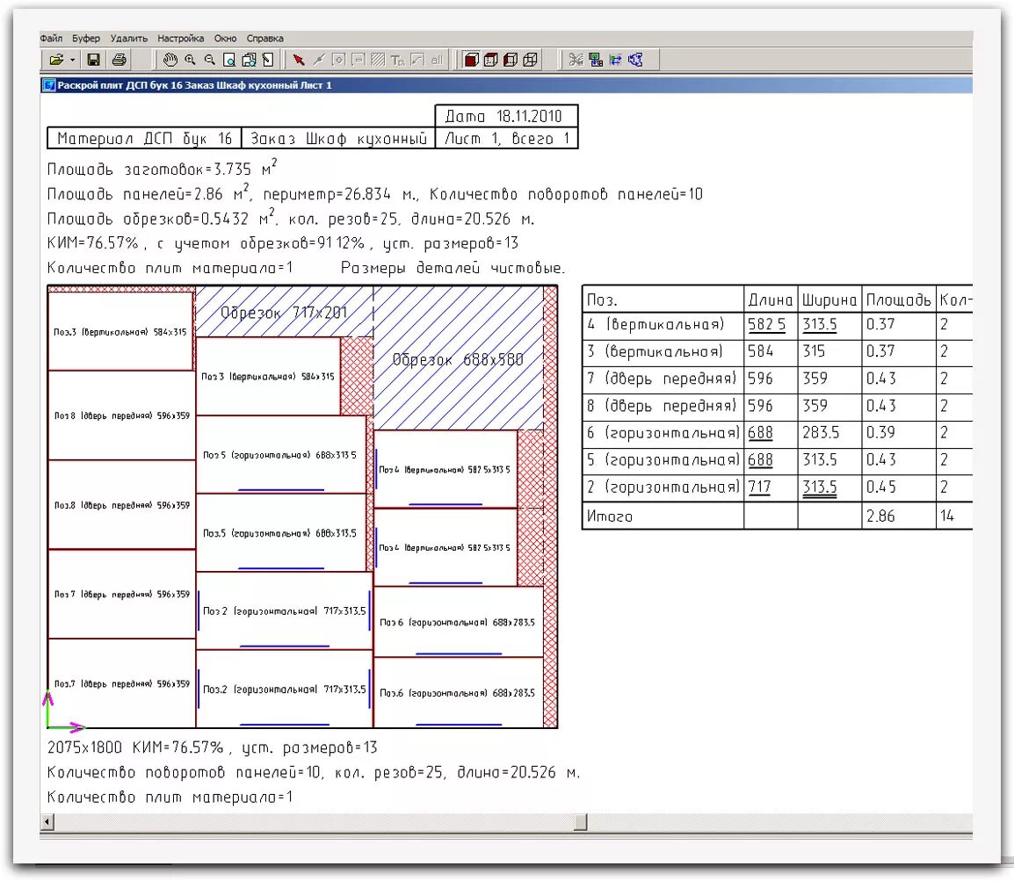This screenshot has width=1014, height=881.
Task: Select the Обрезок 688x580 offcut area
Action: (x=458, y=359)
